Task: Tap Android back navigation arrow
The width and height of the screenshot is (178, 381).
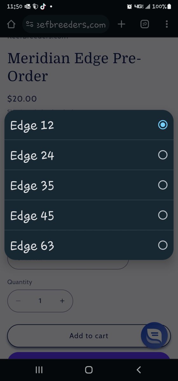Action: pos(139,370)
